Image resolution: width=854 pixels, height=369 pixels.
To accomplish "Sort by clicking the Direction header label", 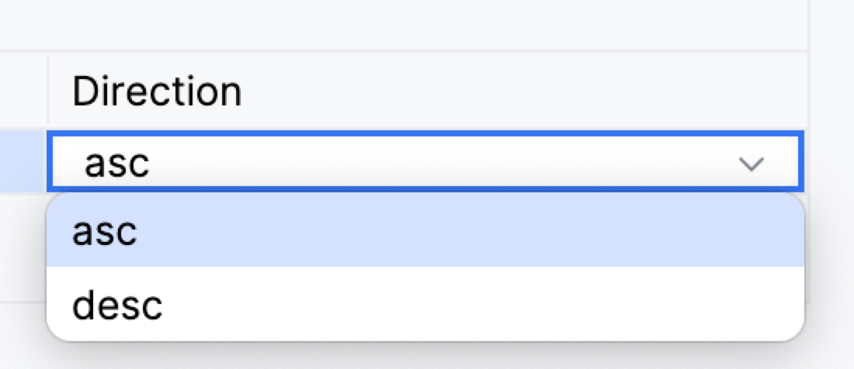I will [158, 91].
